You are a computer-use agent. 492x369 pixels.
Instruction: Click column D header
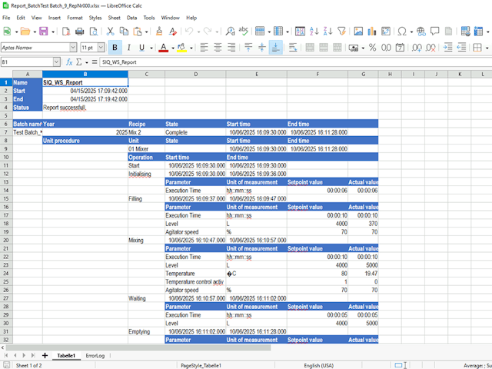point(195,75)
